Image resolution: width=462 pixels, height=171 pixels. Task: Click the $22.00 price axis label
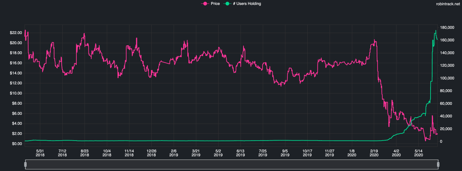16,33
